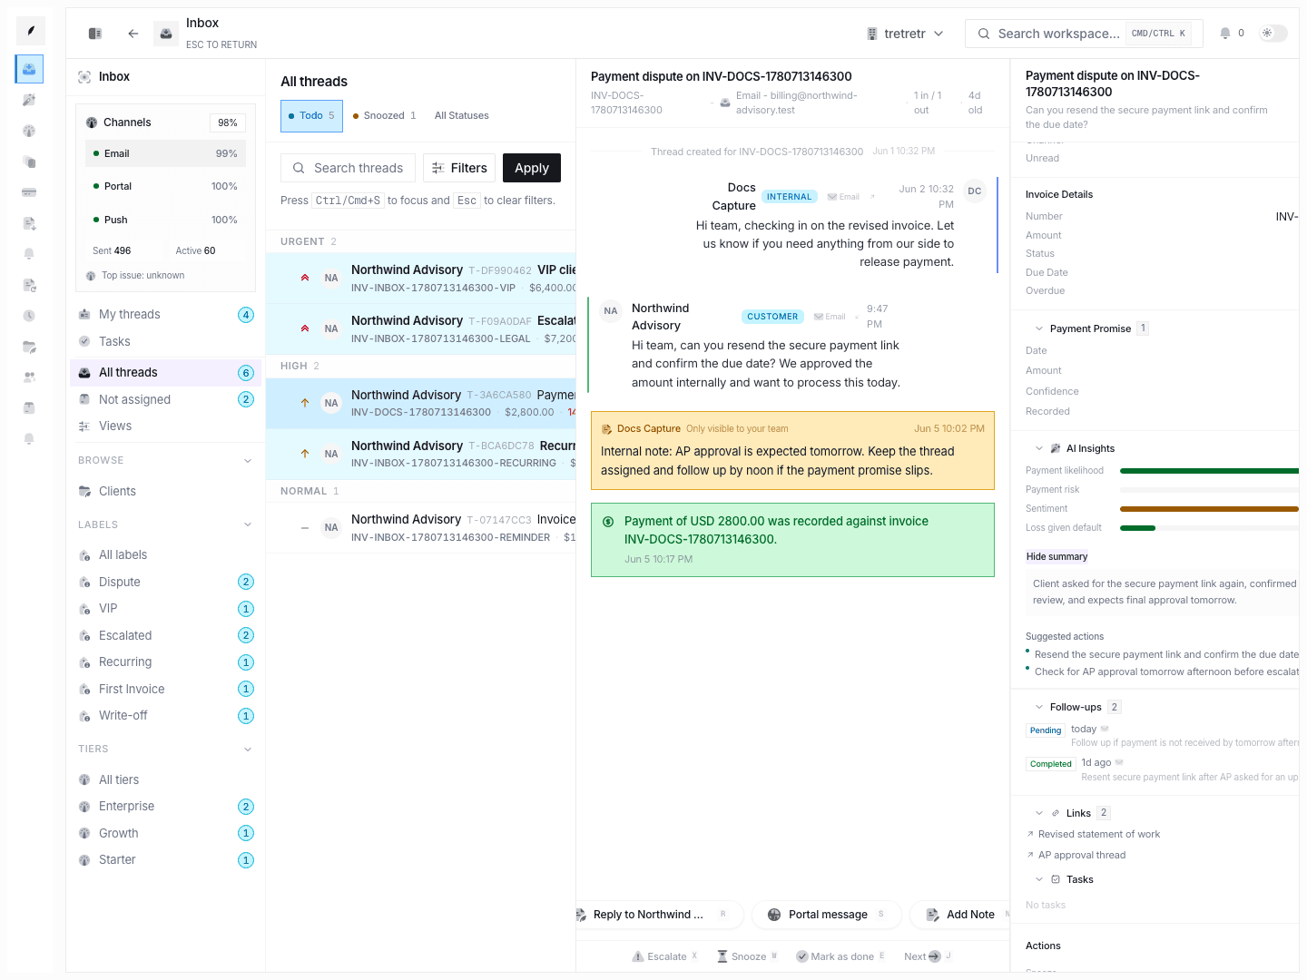This screenshot has width=1307, height=980.
Task: Click the Add Note pencil icon
Action: tap(932, 915)
